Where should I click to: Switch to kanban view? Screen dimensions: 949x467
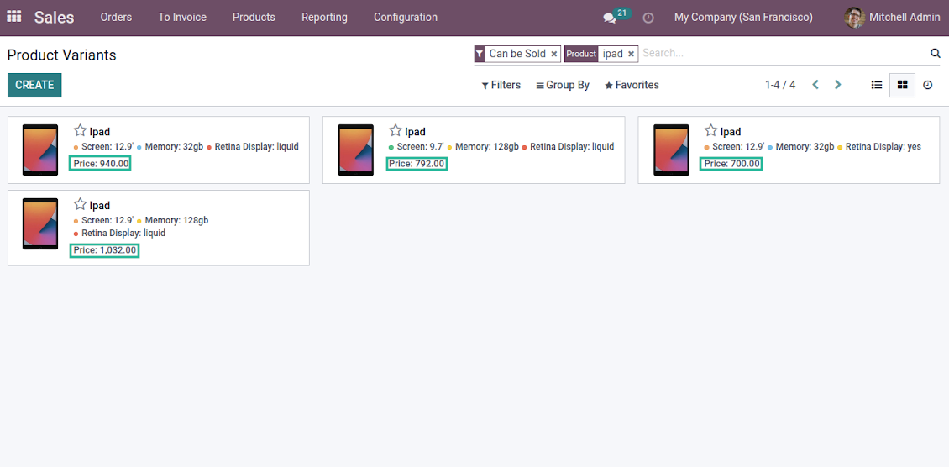pyautogui.click(x=903, y=85)
